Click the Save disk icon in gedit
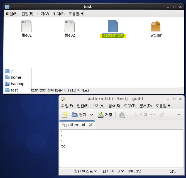This screenshot has width=186, height=178. [x=101, y=115]
